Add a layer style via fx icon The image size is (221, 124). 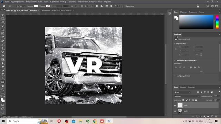tap(196, 116)
